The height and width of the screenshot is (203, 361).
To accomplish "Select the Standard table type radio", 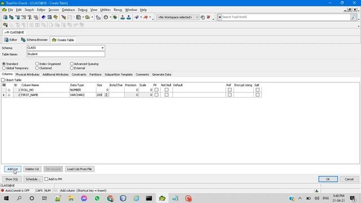I will click(4, 64).
